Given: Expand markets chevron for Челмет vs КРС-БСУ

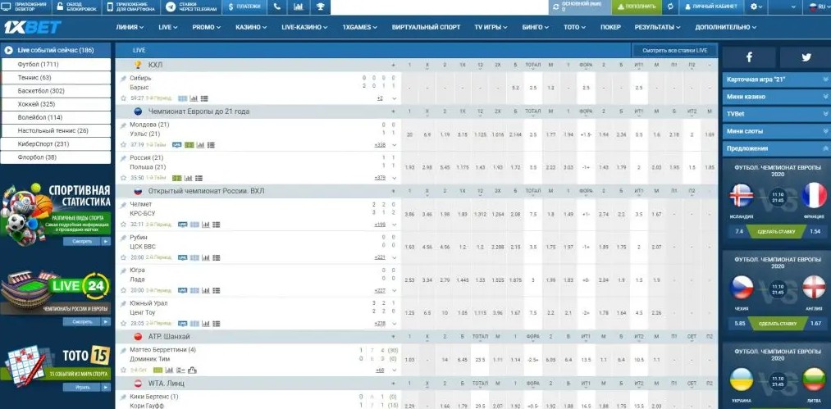Looking at the screenshot, I should 394,225.
